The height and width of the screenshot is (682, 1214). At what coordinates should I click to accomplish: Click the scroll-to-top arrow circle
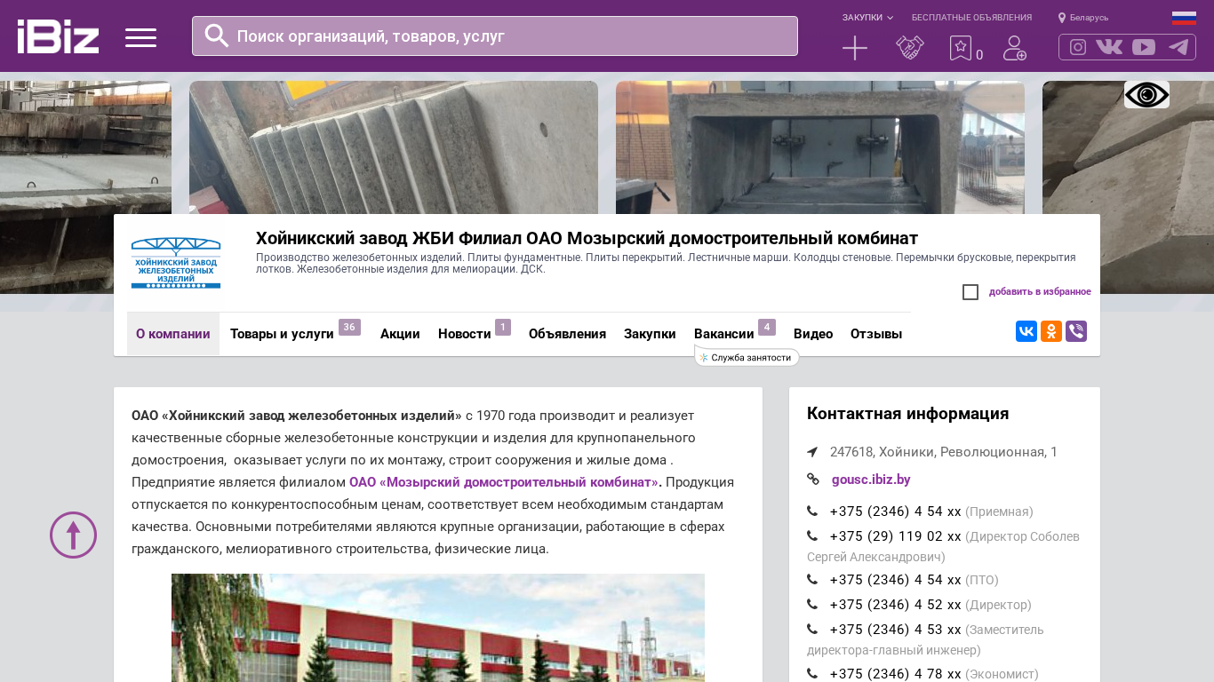(x=73, y=535)
